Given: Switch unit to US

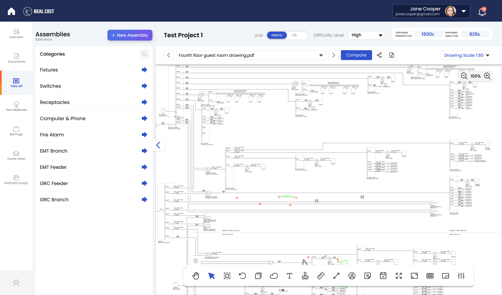Looking at the screenshot, I should [294, 35].
